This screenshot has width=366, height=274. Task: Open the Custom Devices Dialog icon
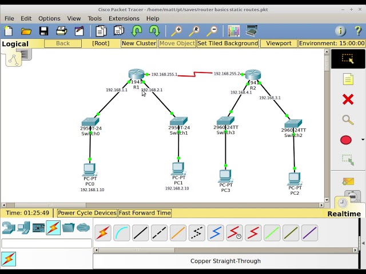coord(252,30)
